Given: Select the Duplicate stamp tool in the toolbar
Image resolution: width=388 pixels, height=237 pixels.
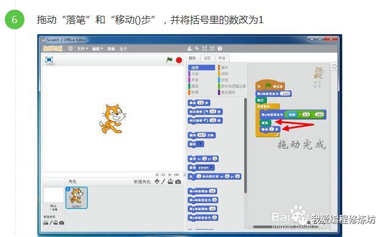Looking at the screenshot, I should [x=189, y=49].
